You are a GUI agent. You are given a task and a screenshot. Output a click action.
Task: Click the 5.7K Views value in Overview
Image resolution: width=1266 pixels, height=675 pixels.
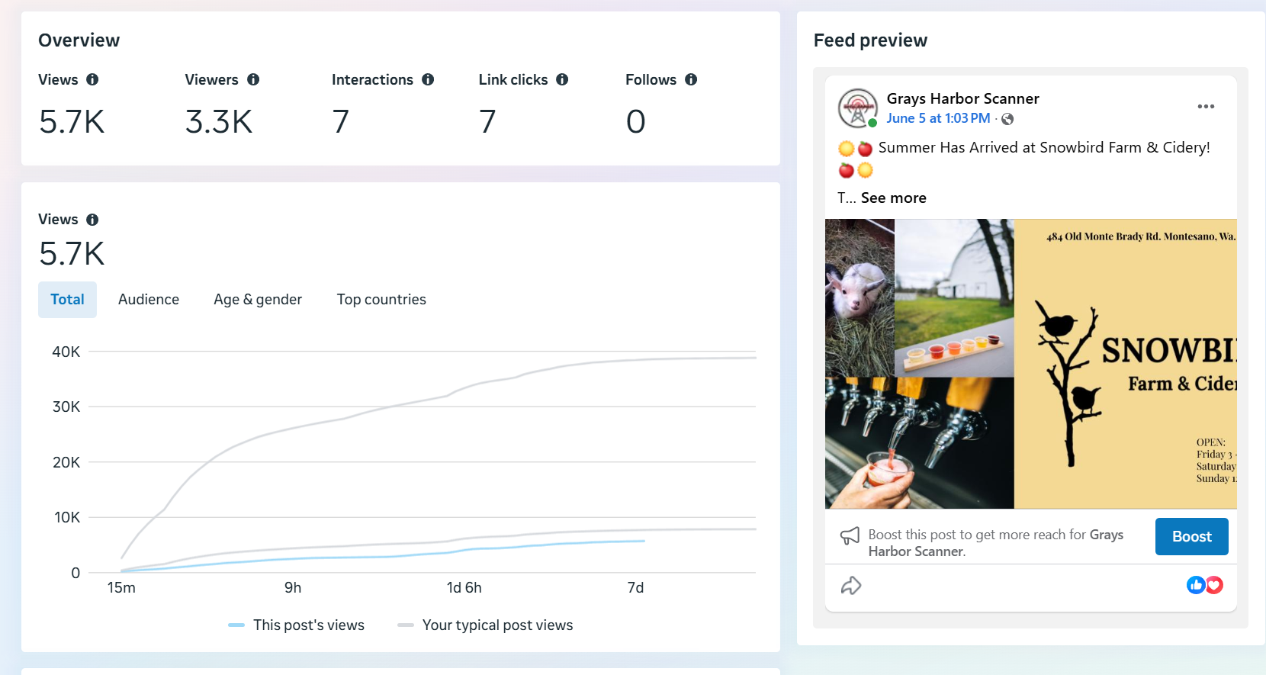coord(72,122)
